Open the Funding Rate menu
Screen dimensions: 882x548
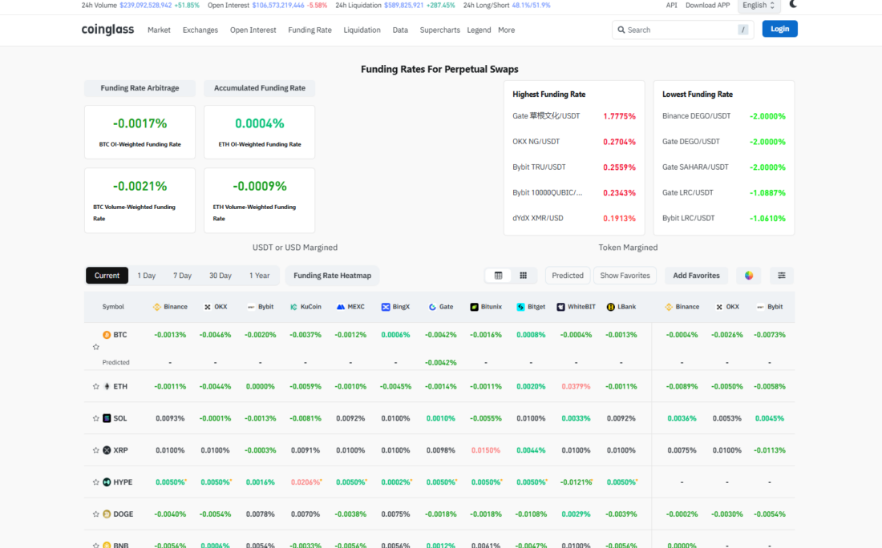click(x=310, y=30)
